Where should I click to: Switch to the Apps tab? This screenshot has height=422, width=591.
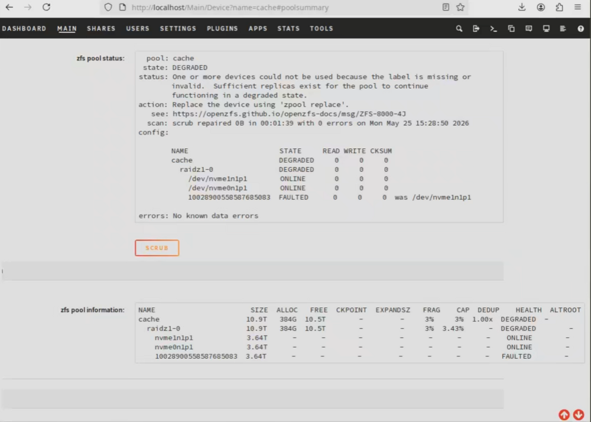[x=258, y=28]
